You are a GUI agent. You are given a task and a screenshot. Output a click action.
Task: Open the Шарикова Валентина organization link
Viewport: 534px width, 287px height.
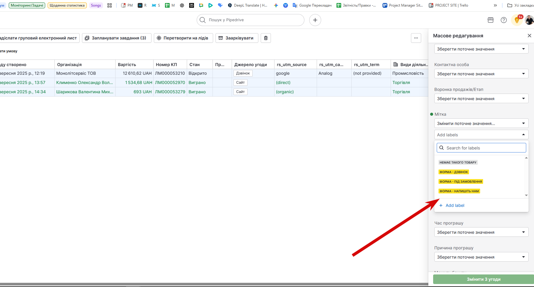[x=85, y=92]
